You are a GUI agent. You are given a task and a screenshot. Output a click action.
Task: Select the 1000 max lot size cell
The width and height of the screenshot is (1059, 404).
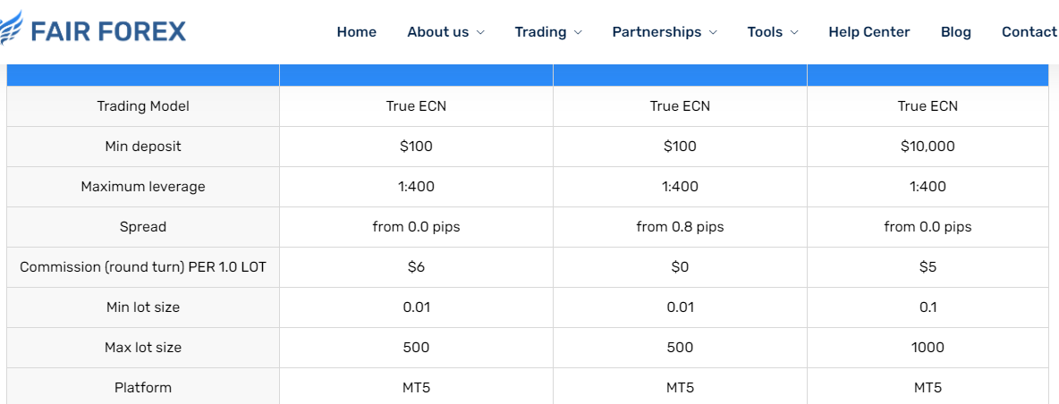928,348
